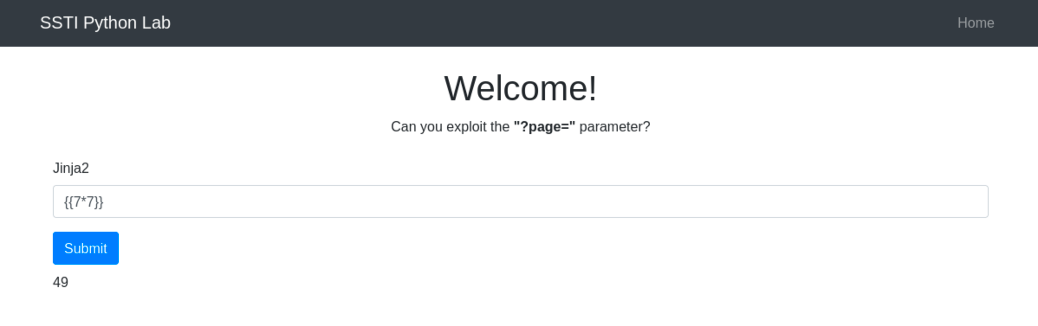Focus the Jinja2 template input field
Viewport: 1038px width, 326px height.
(520, 201)
